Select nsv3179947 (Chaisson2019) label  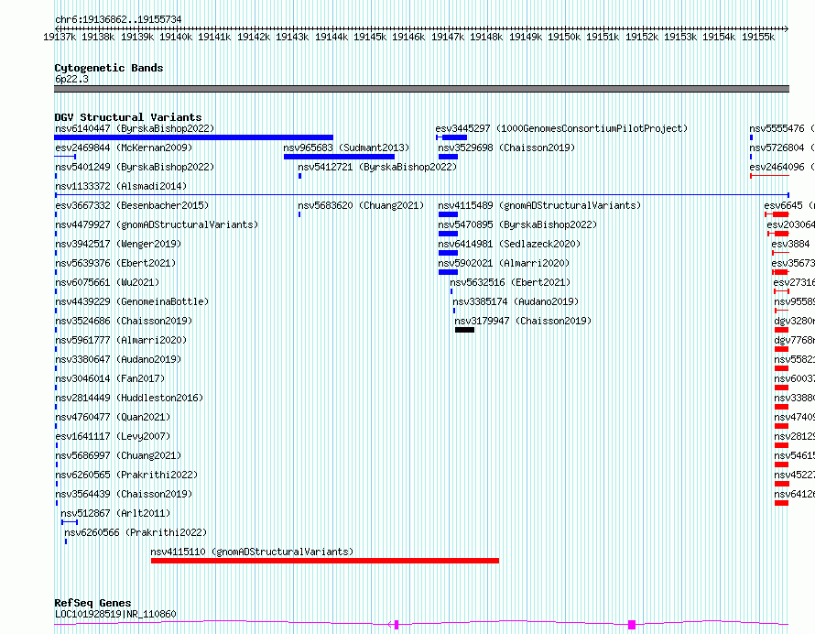[523, 321]
